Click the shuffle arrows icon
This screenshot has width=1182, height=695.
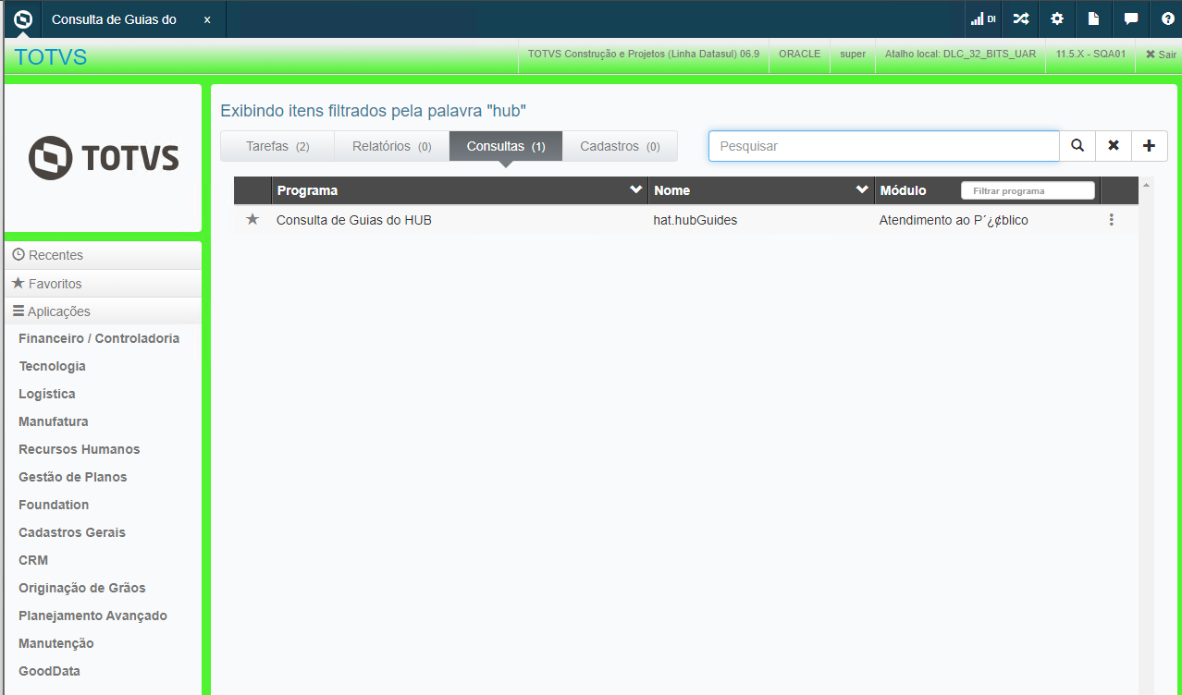click(1021, 18)
